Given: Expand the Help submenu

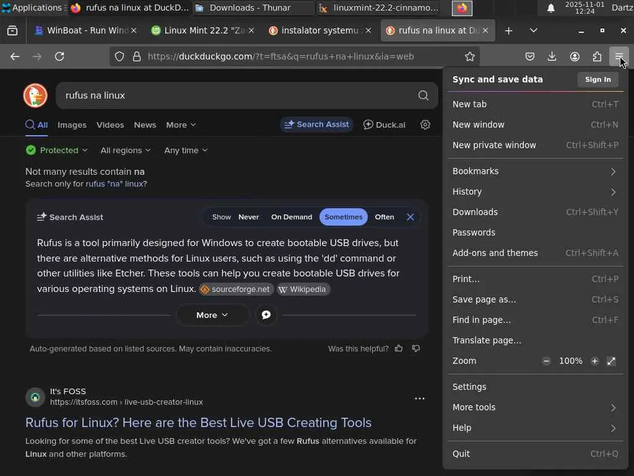Looking at the screenshot, I should [x=535, y=428].
